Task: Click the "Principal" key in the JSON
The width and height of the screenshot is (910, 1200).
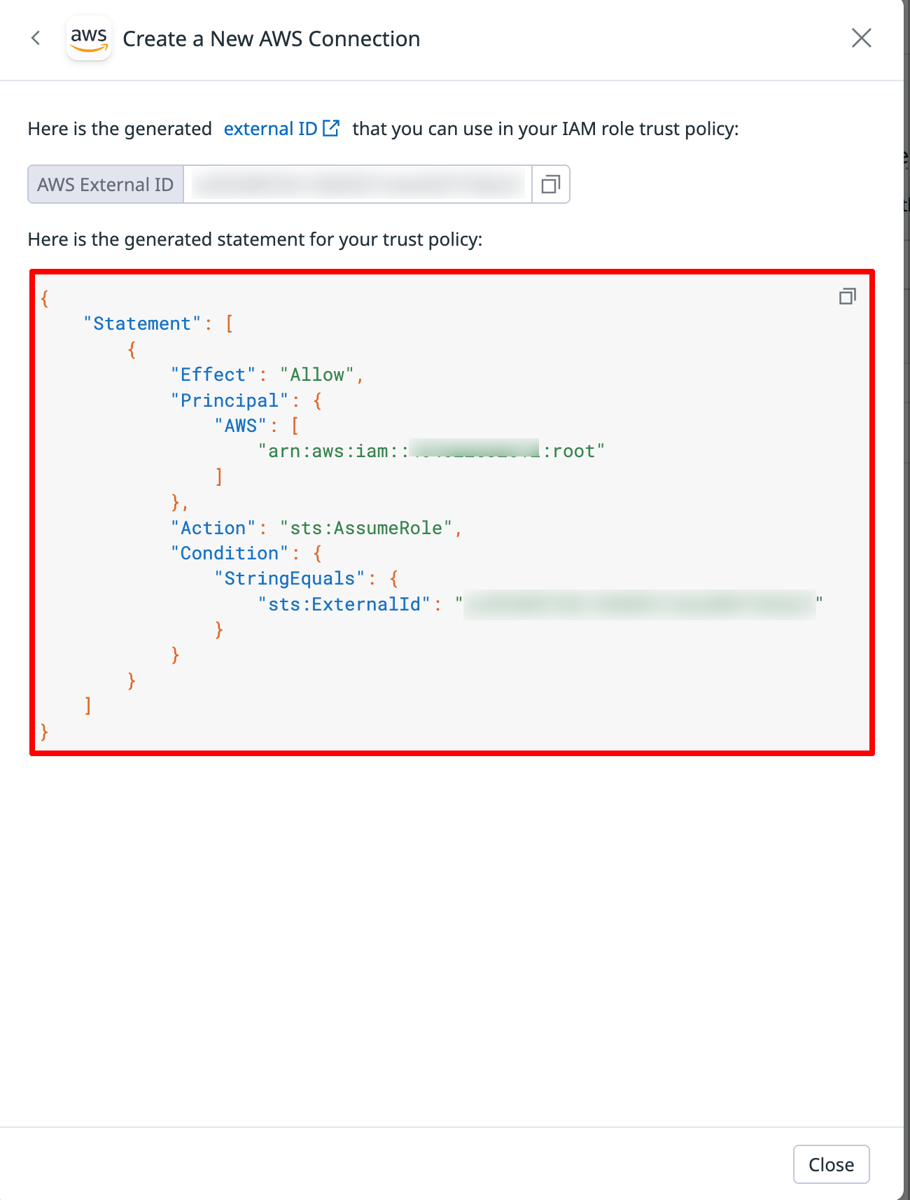Action: click(x=230, y=400)
